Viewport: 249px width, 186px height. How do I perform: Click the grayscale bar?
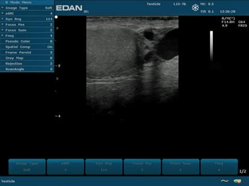pyautogui.click(x=212, y=46)
